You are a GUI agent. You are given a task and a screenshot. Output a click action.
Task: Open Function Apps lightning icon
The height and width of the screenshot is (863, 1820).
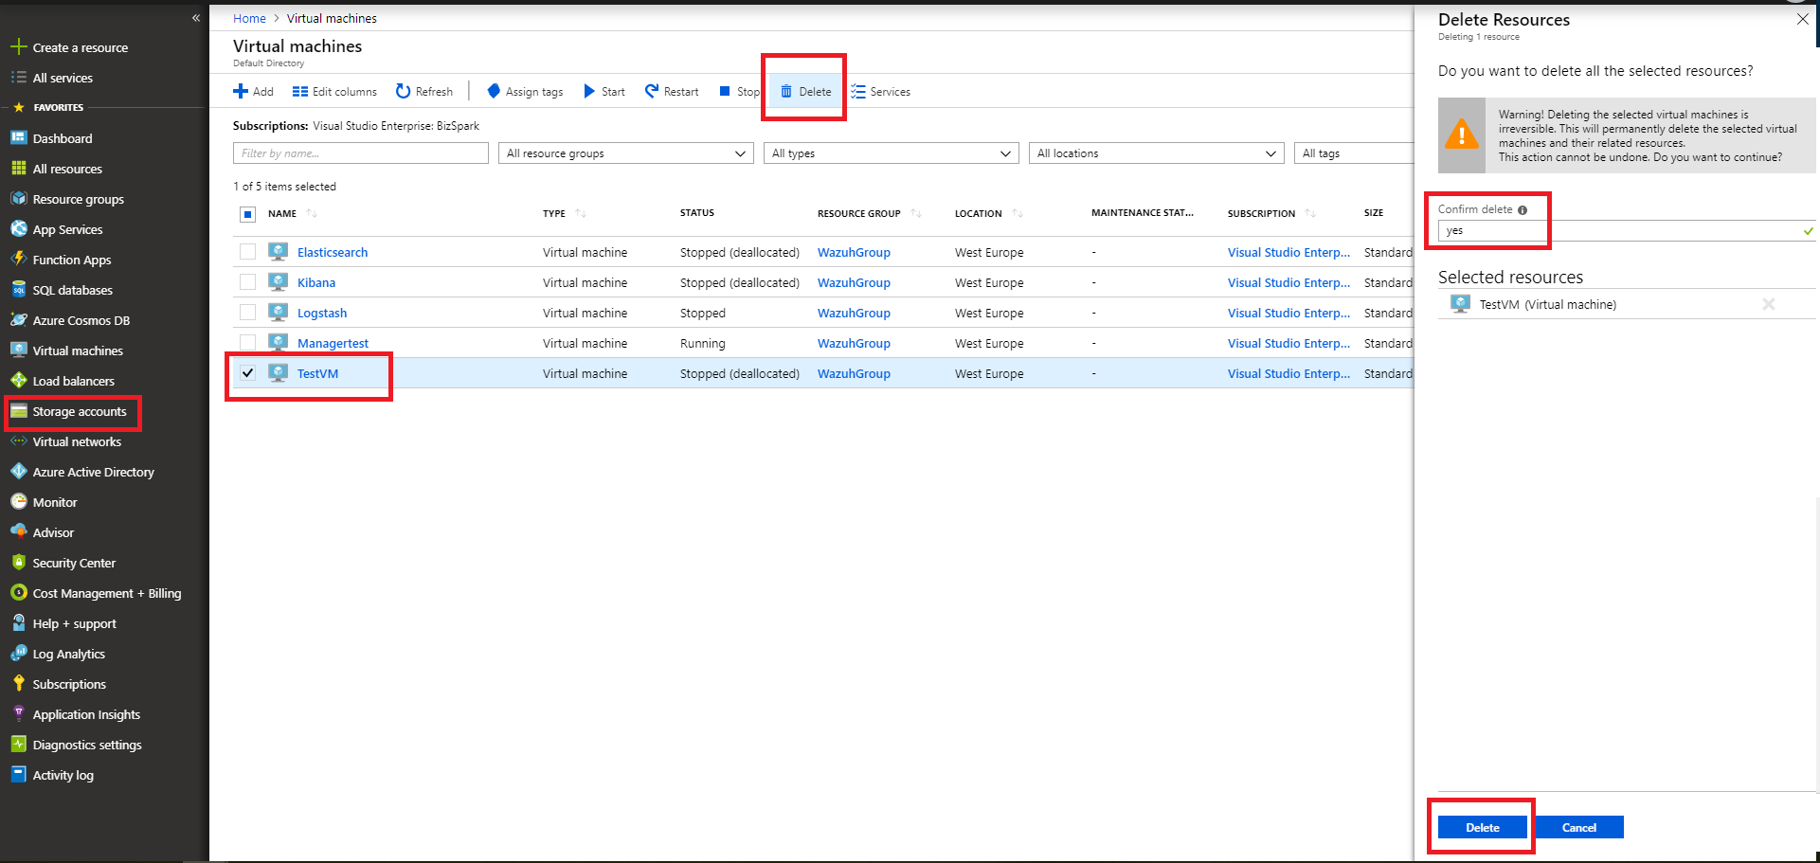click(18, 260)
